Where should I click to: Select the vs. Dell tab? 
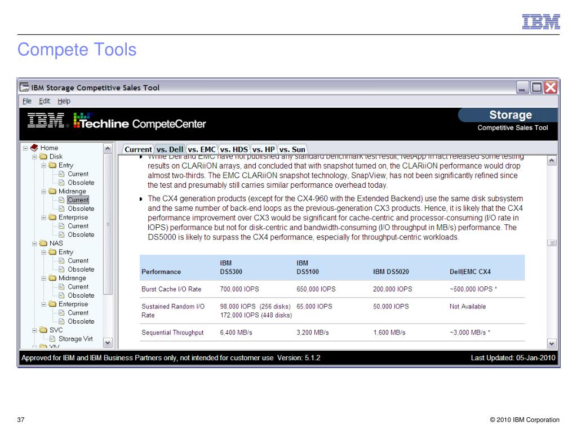(x=170, y=149)
